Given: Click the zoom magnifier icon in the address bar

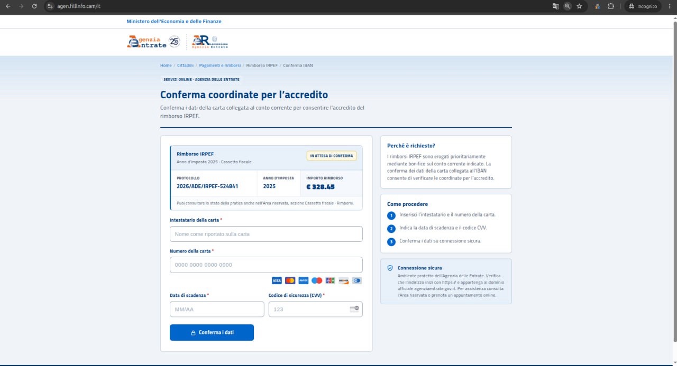Looking at the screenshot, I should [x=568, y=6].
